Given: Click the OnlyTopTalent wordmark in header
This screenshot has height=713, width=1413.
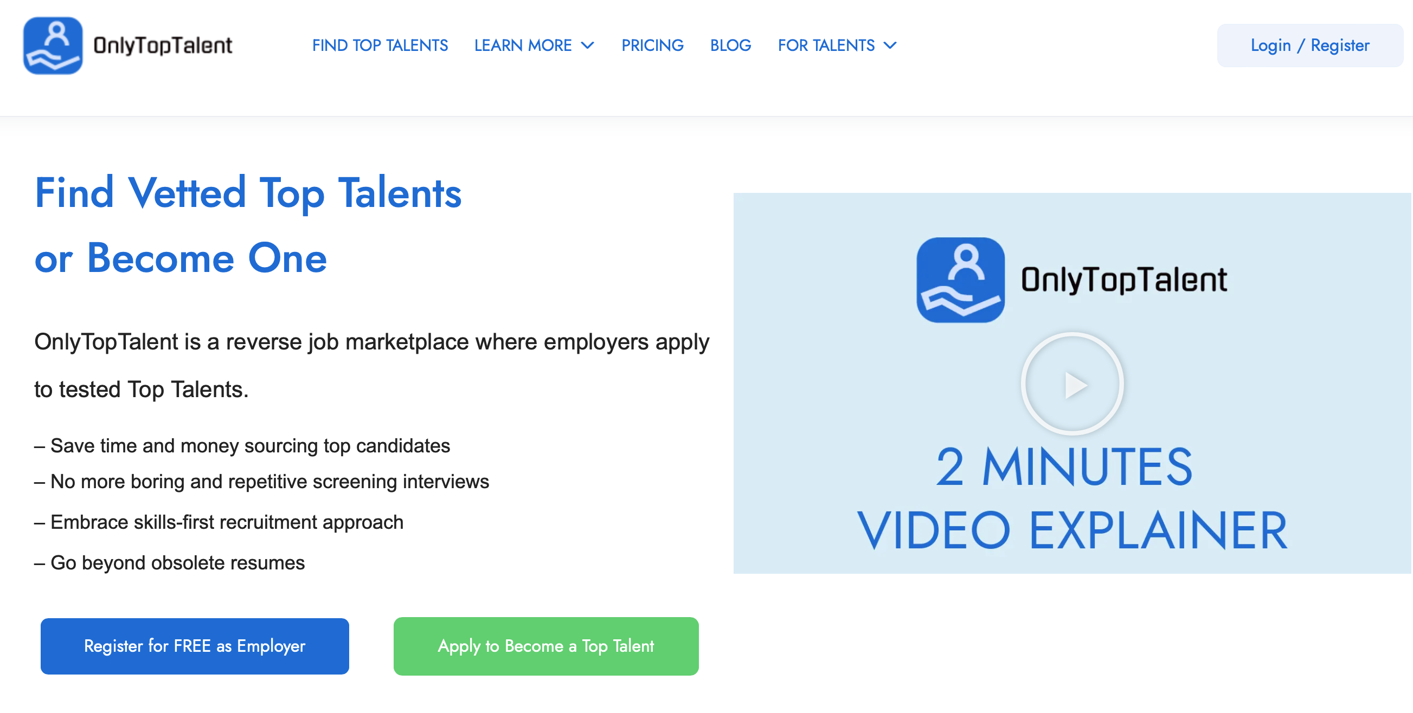Looking at the screenshot, I should tap(163, 46).
